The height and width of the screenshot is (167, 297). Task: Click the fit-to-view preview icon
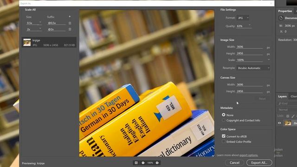[x=136, y=163]
